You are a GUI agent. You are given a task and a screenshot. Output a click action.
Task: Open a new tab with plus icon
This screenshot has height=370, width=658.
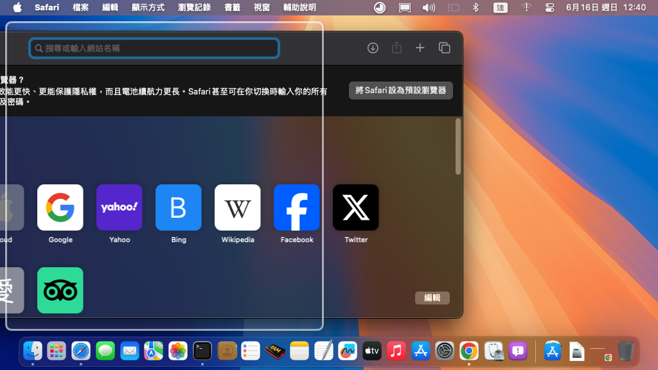420,48
